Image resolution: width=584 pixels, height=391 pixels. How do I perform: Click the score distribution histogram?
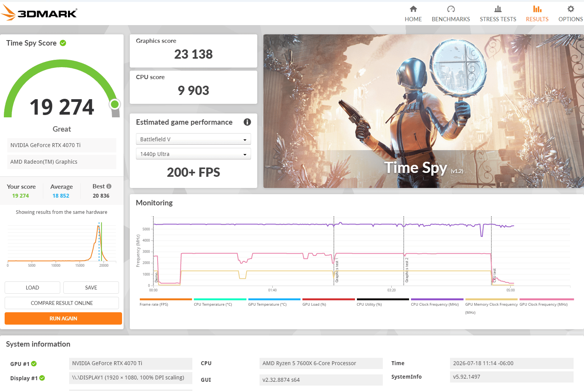click(x=62, y=243)
